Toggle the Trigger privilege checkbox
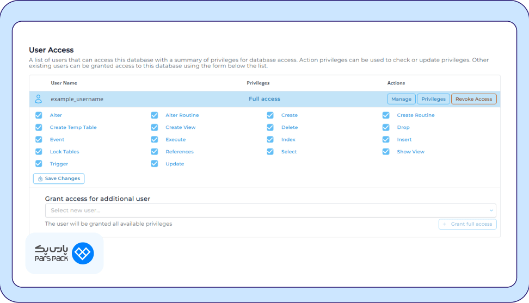Viewport: 529px width, 303px height. [39, 164]
